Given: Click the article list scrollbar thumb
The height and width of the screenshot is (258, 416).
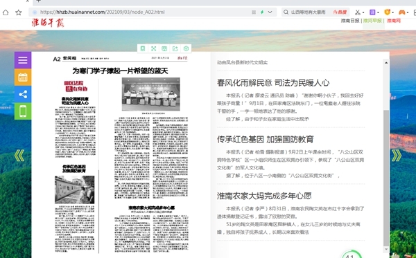Looking at the screenshot, I should coord(386,178).
